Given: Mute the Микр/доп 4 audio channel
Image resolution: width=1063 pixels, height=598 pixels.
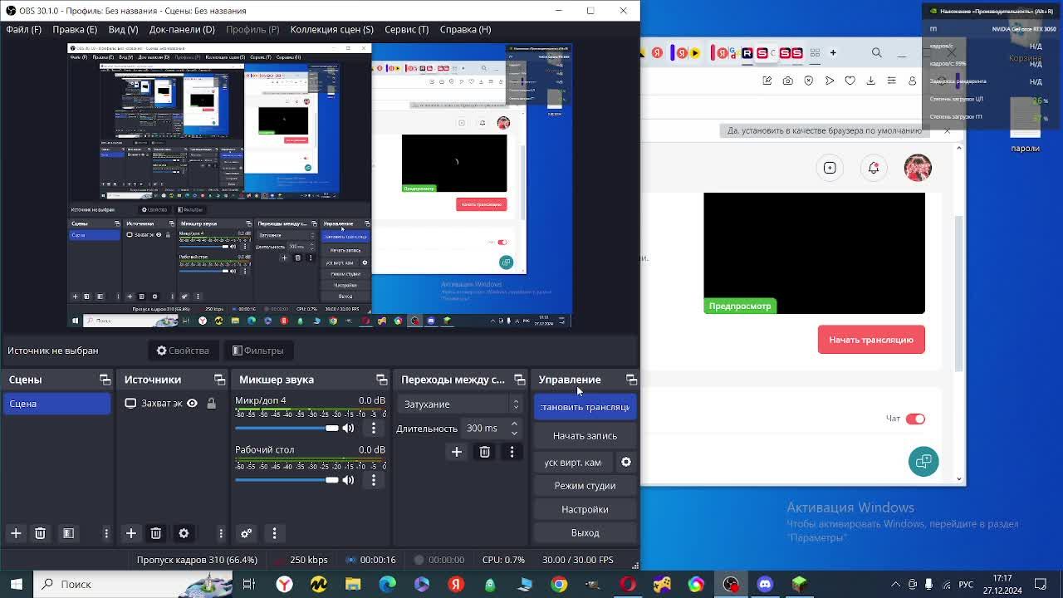Looking at the screenshot, I should [x=348, y=428].
